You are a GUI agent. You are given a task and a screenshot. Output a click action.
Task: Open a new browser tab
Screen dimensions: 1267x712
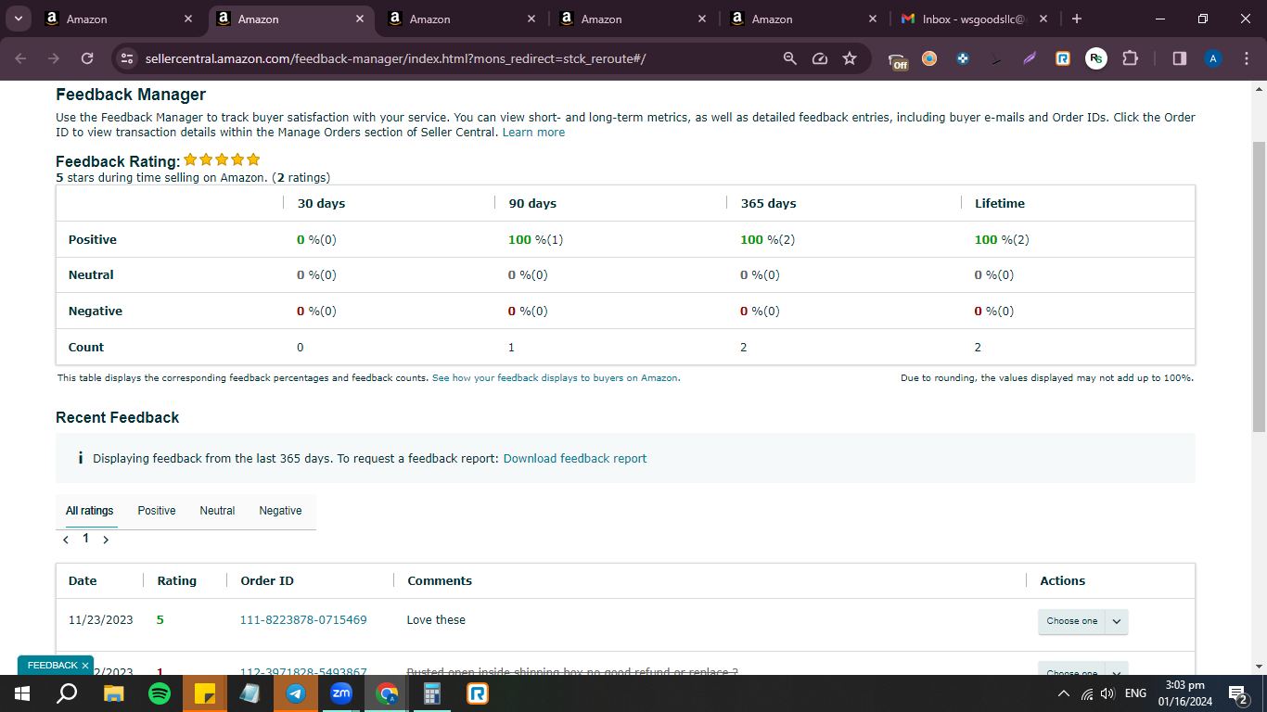click(1076, 19)
